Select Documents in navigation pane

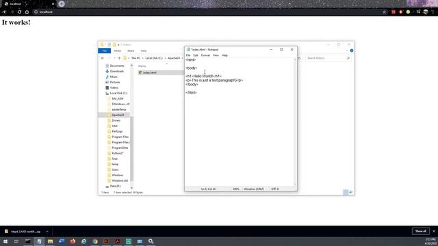tap(117, 66)
